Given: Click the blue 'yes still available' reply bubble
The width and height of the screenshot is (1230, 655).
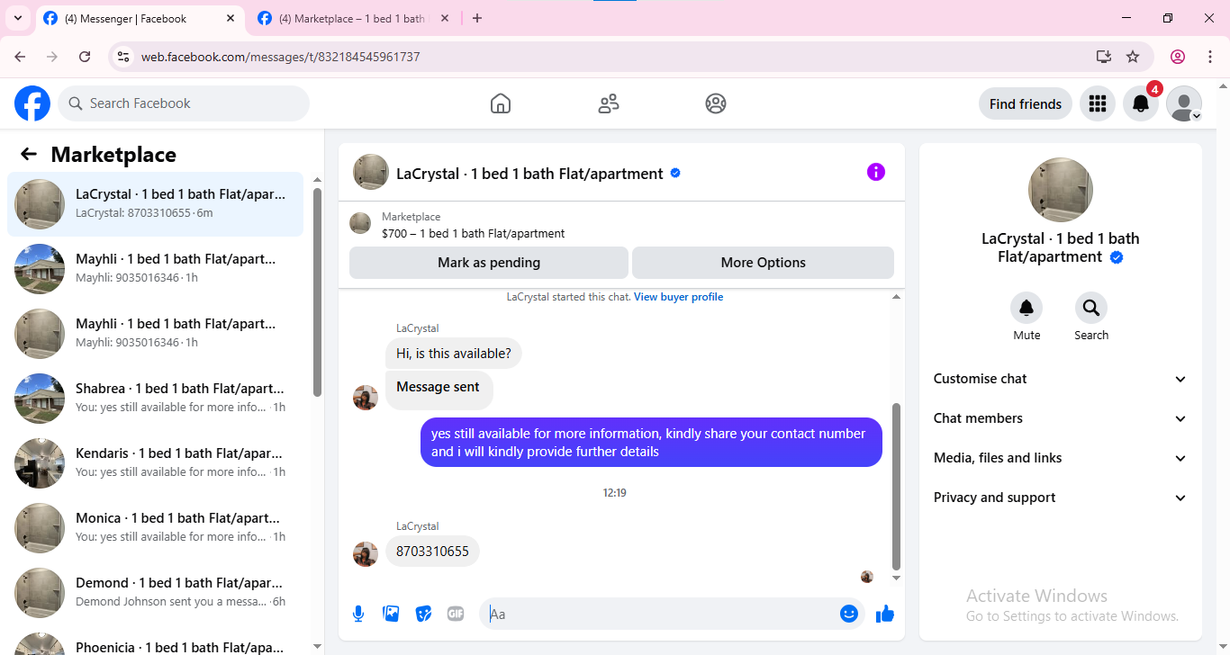Looking at the screenshot, I should tap(651, 443).
